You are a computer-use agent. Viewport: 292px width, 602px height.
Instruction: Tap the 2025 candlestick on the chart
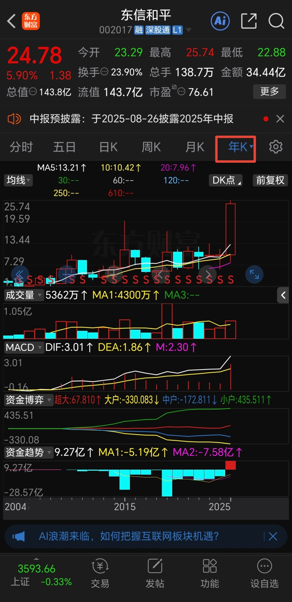click(x=231, y=229)
